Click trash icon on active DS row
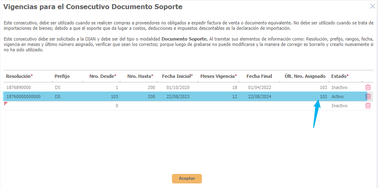 point(368,96)
